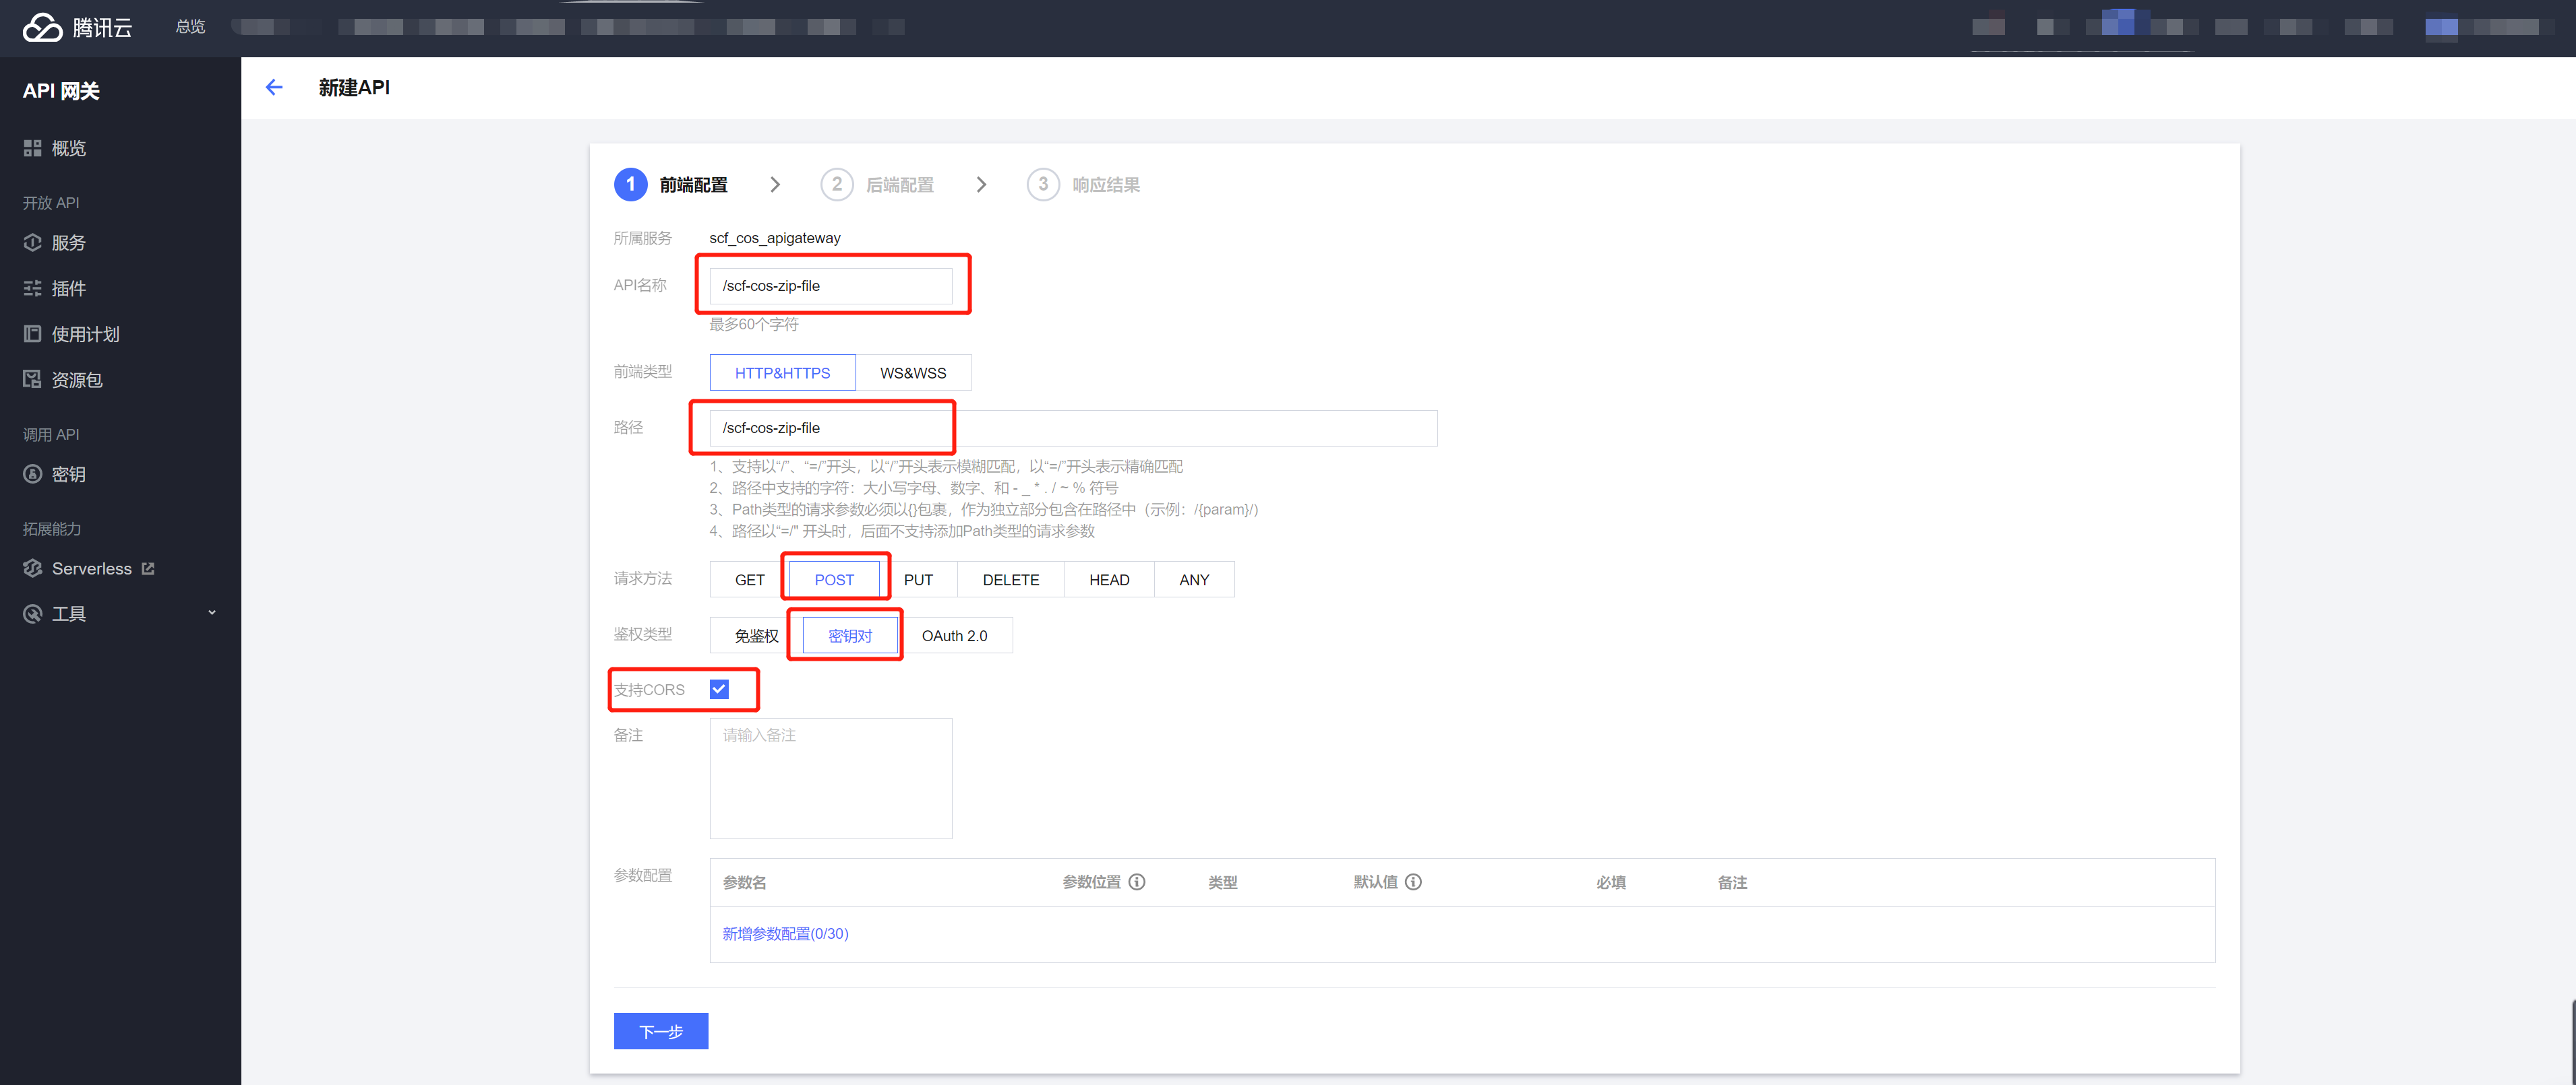
Task: Choose ANY request method
Action: click(1194, 579)
